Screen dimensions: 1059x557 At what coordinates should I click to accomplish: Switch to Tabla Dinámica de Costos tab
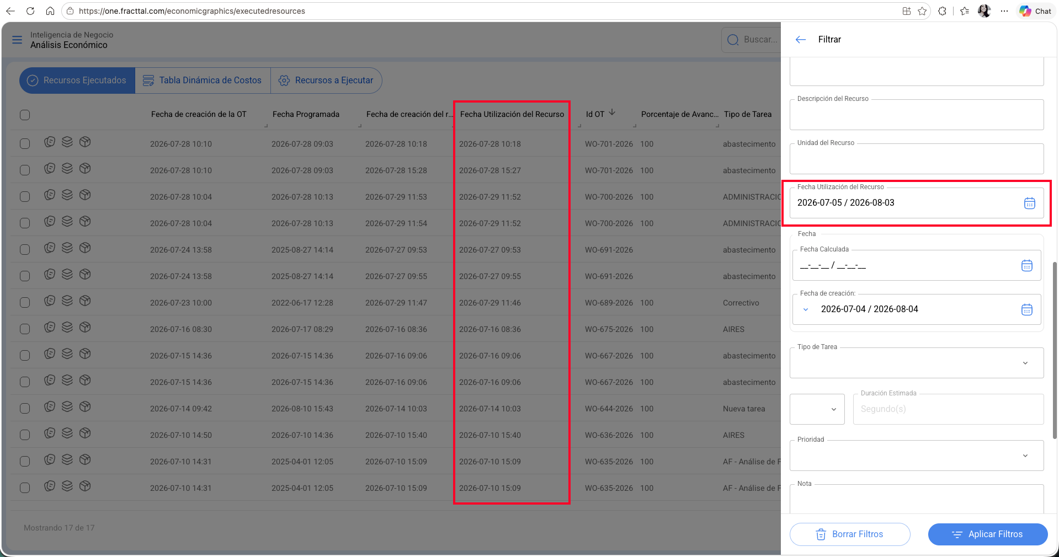pos(203,81)
